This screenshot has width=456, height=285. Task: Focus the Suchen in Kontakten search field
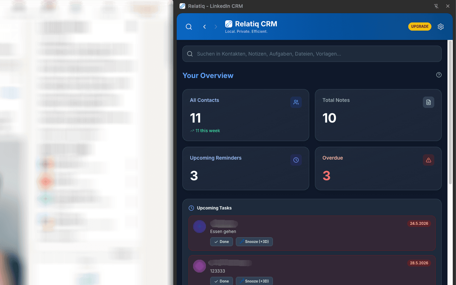[x=312, y=54]
